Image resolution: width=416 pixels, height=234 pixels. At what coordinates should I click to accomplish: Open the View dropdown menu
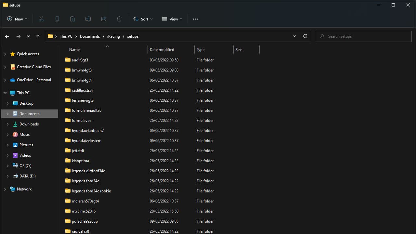tap(172, 19)
